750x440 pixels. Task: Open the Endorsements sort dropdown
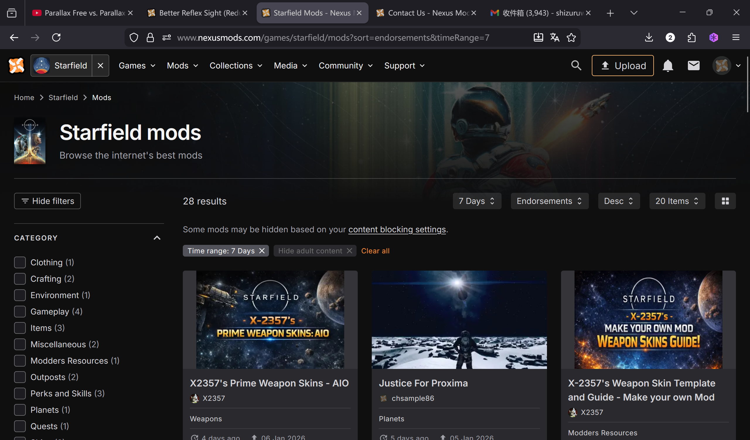pyautogui.click(x=549, y=201)
